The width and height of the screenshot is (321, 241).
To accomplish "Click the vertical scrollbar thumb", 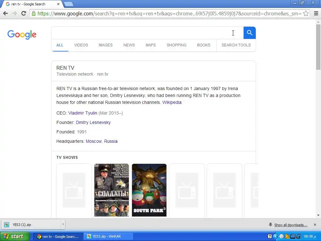I will [318, 47].
